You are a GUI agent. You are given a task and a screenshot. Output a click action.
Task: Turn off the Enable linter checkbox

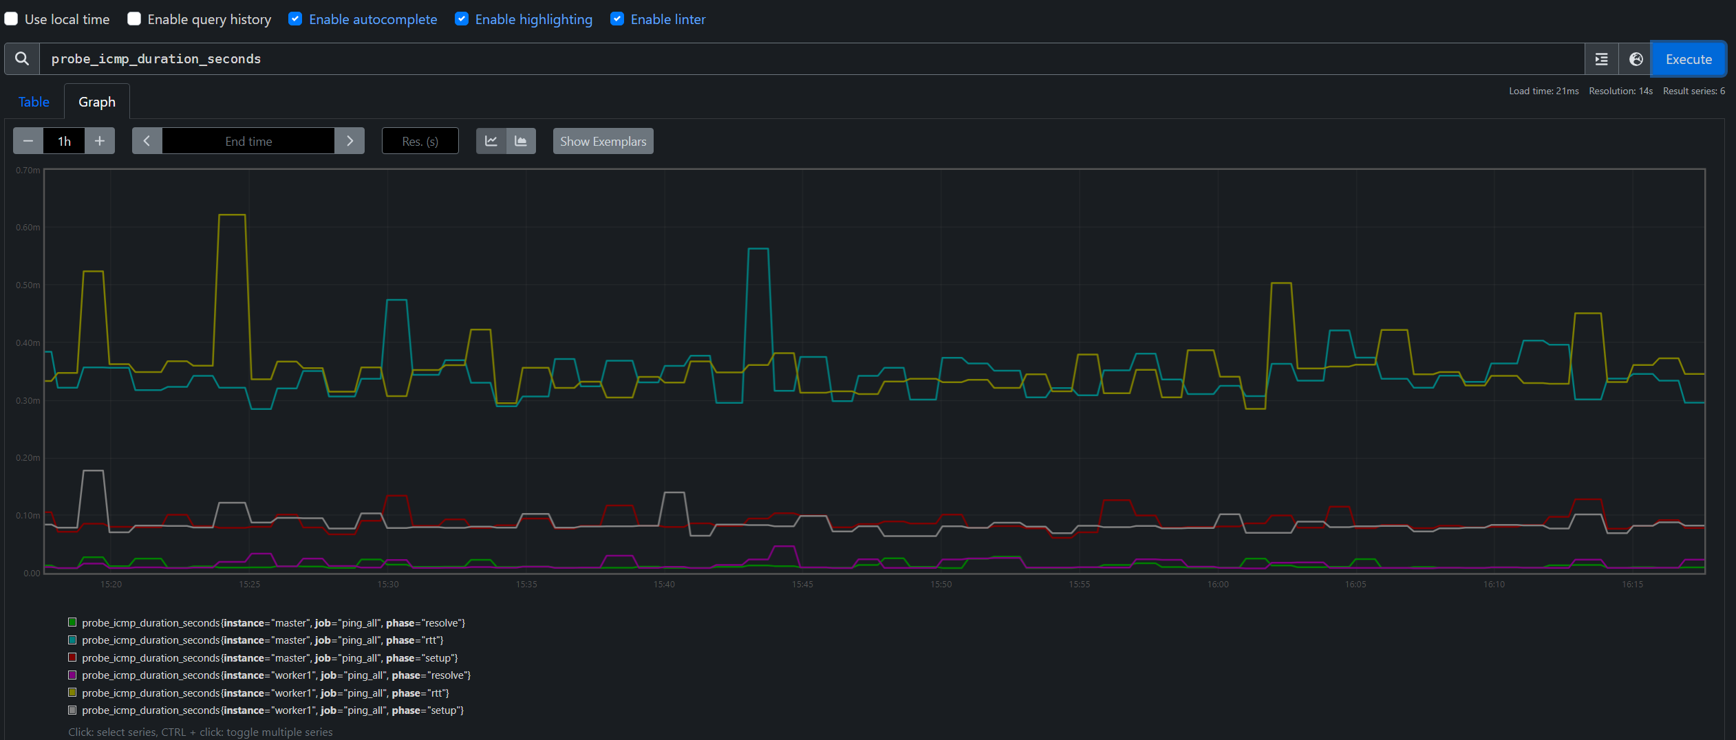coord(617,19)
